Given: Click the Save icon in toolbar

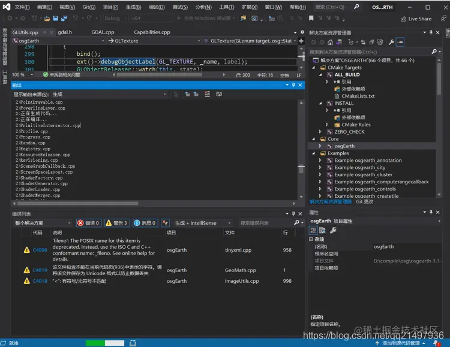Looking at the screenshot, I should [56, 19].
